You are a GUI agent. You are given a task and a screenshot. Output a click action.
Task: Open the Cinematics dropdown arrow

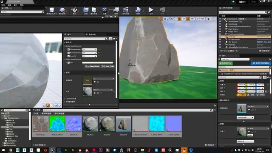tap(130, 11)
